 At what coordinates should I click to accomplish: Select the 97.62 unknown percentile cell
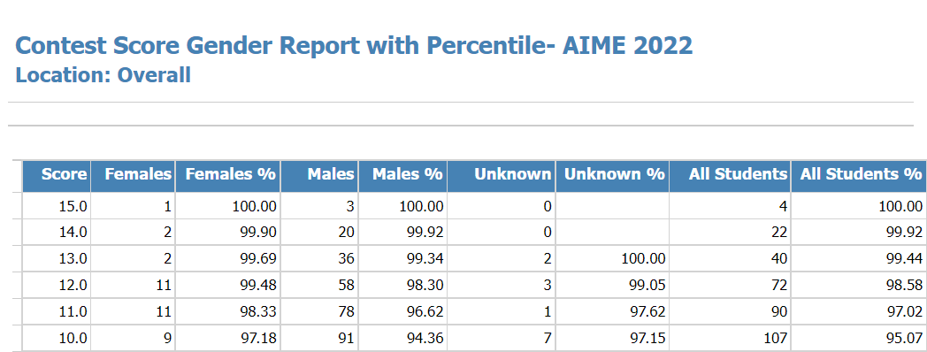pos(612,312)
